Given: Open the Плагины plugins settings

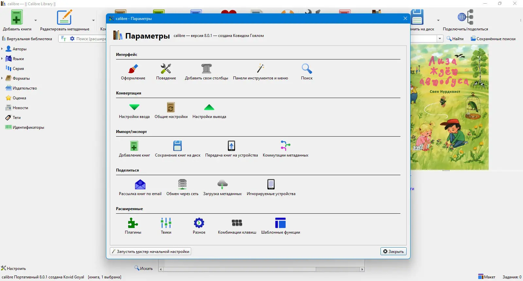Looking at the screenshot, I should coord(133,226).
